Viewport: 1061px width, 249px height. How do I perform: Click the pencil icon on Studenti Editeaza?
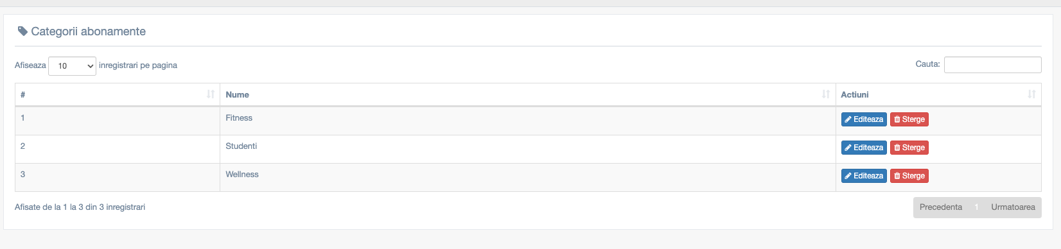[848, 148]
